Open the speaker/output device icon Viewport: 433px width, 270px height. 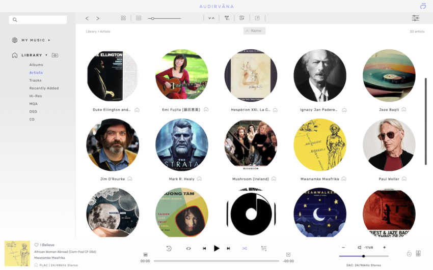[418, 253]
